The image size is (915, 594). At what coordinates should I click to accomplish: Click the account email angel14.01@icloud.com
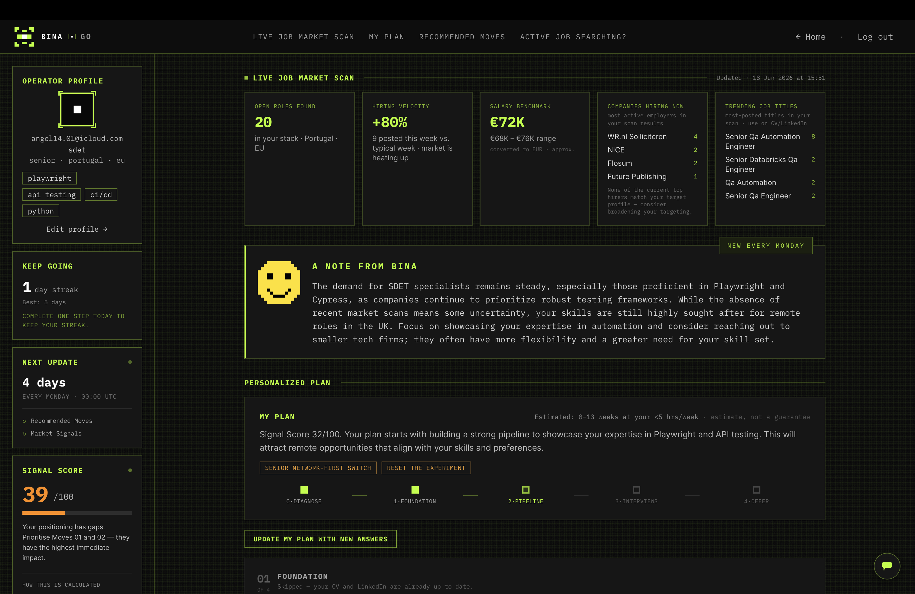(77, 139)
